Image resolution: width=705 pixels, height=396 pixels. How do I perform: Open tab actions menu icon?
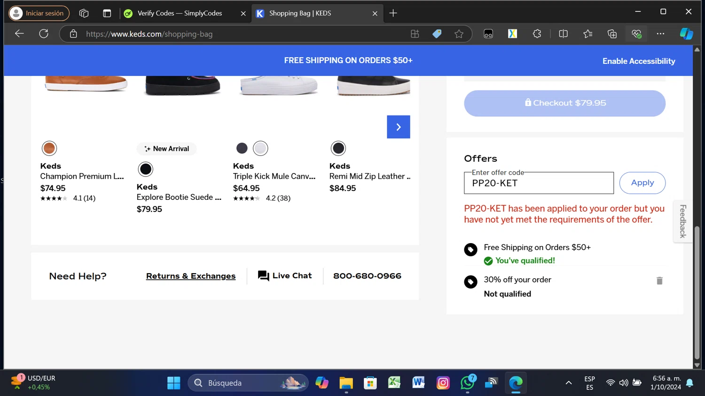click(x=107, y=13)
